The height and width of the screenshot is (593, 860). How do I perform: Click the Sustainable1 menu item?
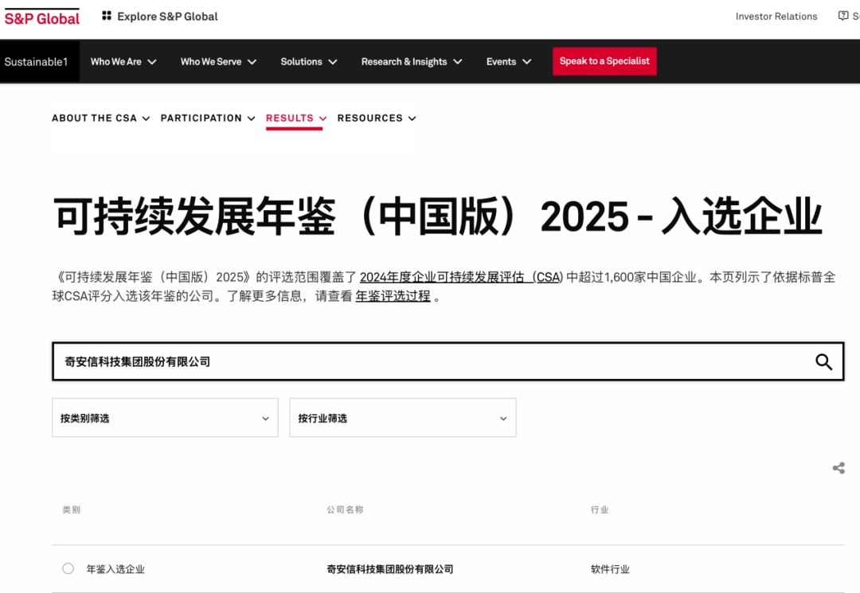coord(36,61)
